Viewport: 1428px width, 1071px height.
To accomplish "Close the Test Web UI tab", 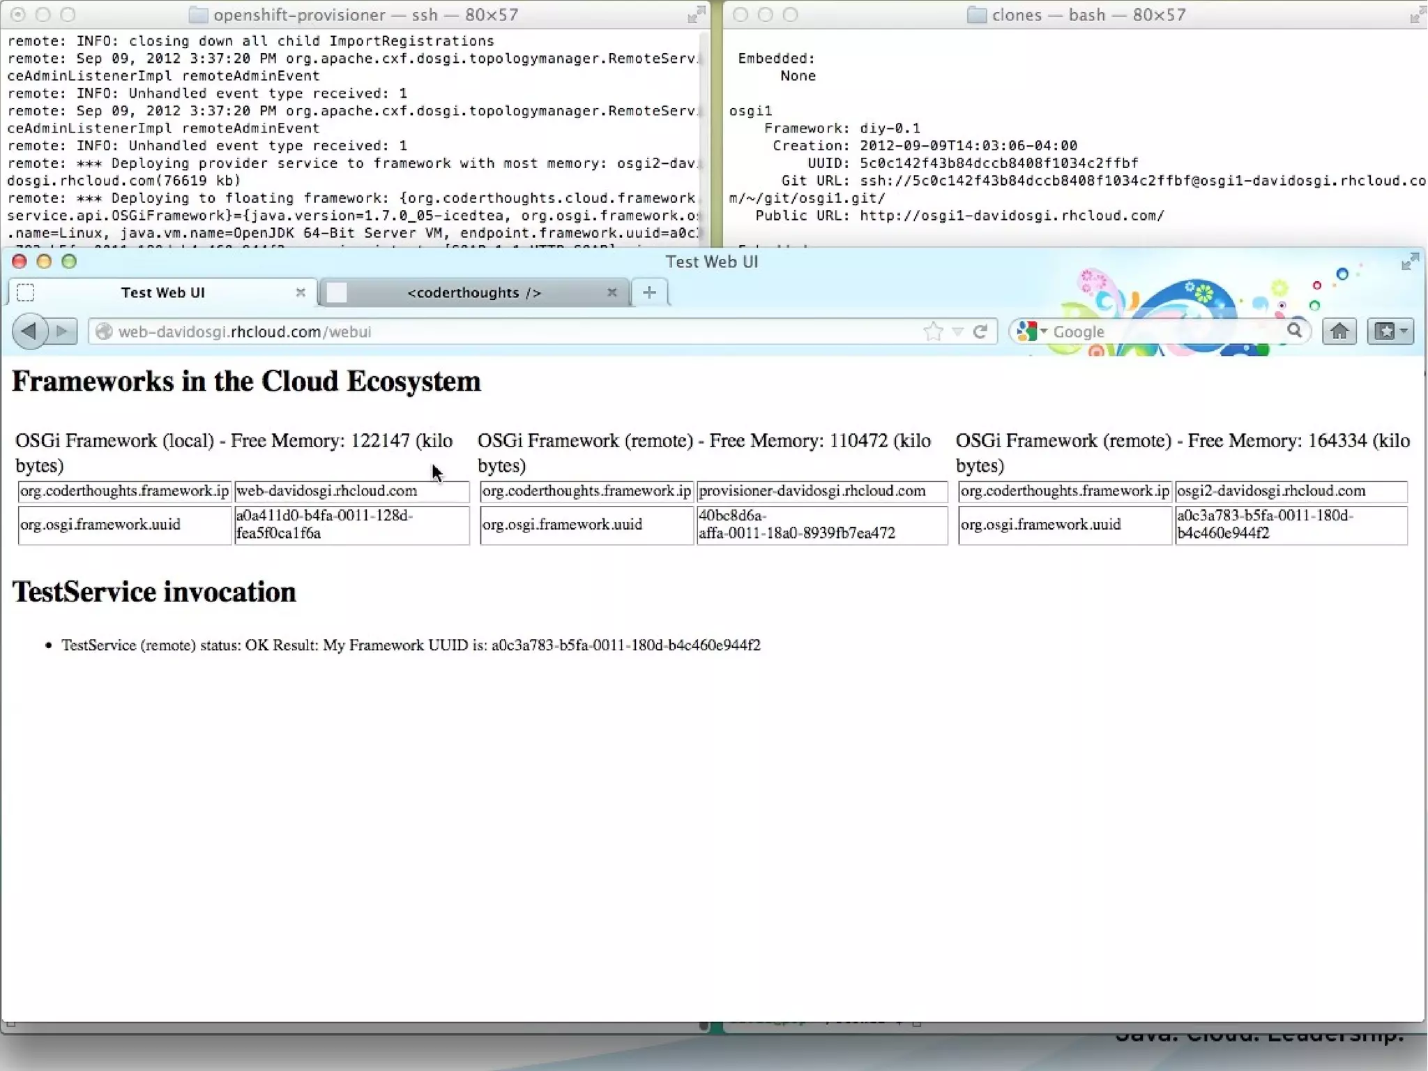I will [x=301, y=292].
